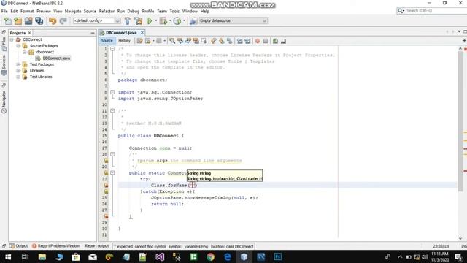The width and height of the screenshot is (467, 263).
Task: Click the New Project toolbar icon
Action: 18,20
